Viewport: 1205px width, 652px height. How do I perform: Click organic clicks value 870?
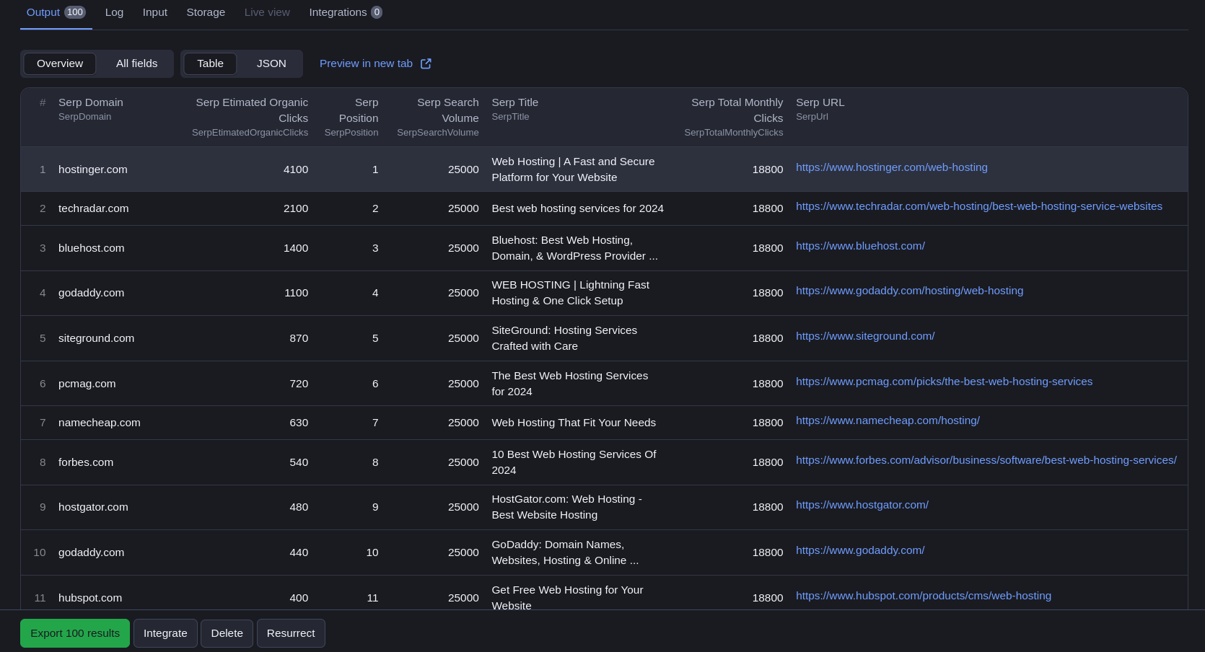pos(299,338)
